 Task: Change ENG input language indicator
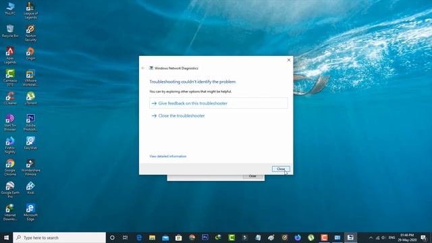[391, 238]
